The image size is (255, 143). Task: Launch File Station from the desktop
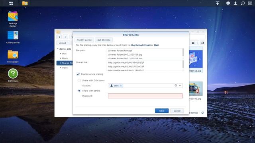click(x=13, y=56)
